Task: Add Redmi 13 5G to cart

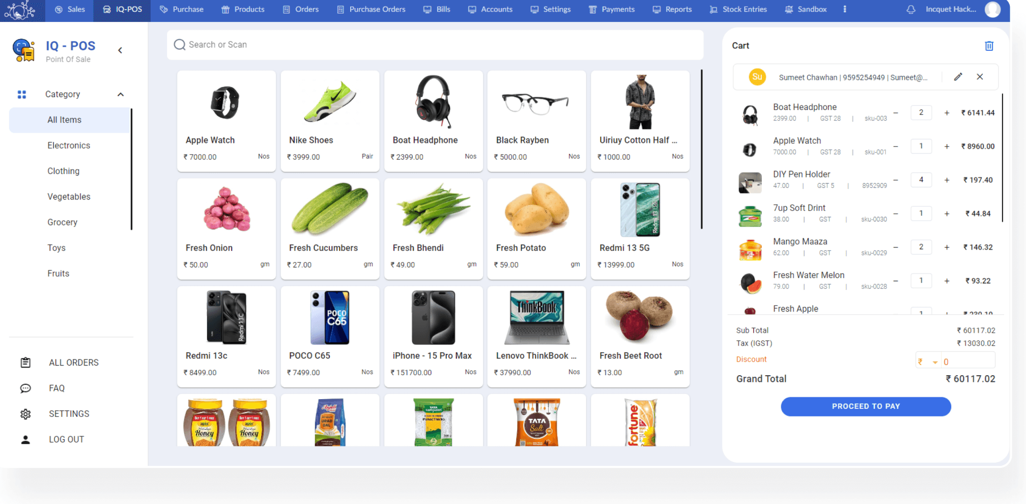Action: click(x=640, y=229)
